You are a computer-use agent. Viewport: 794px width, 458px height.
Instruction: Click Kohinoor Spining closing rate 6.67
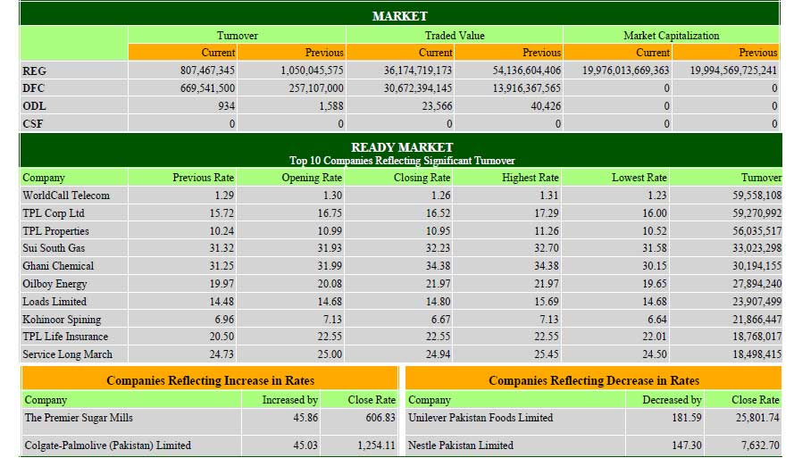click(440, 320)
